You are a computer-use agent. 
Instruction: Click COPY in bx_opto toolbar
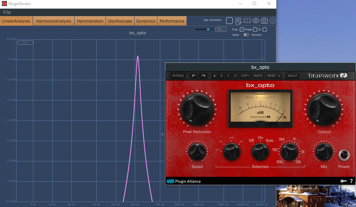(x=245, y=76)
